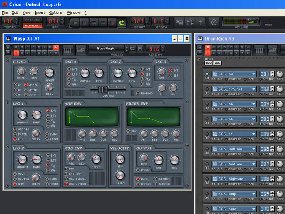Hit the rewind transport button
The height and width of the screenshot is (214, 285).
pos(94,23)
